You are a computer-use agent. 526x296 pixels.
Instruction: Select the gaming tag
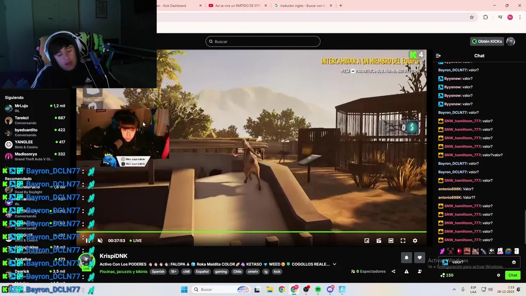point(221,271)
